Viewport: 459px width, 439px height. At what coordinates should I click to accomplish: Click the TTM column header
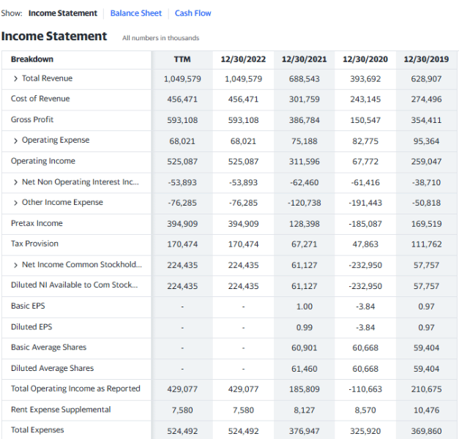pos(182,59)
